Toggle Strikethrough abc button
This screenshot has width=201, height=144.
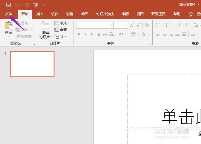click(x=105, y=34)
